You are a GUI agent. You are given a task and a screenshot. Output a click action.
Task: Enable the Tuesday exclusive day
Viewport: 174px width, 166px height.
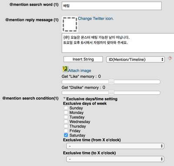coord(66,117)
